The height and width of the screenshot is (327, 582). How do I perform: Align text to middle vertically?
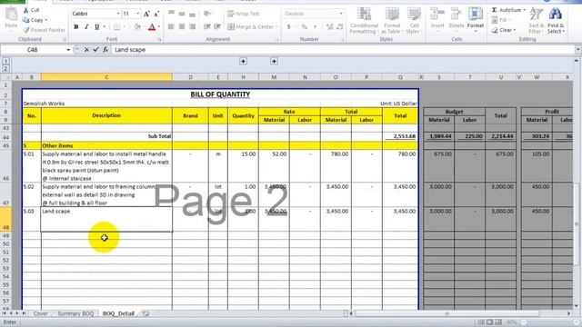[x=182, y=14]
